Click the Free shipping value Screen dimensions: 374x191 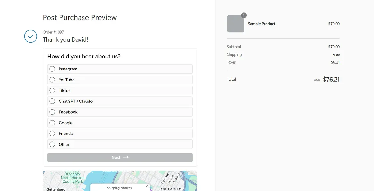pos(336,54)
